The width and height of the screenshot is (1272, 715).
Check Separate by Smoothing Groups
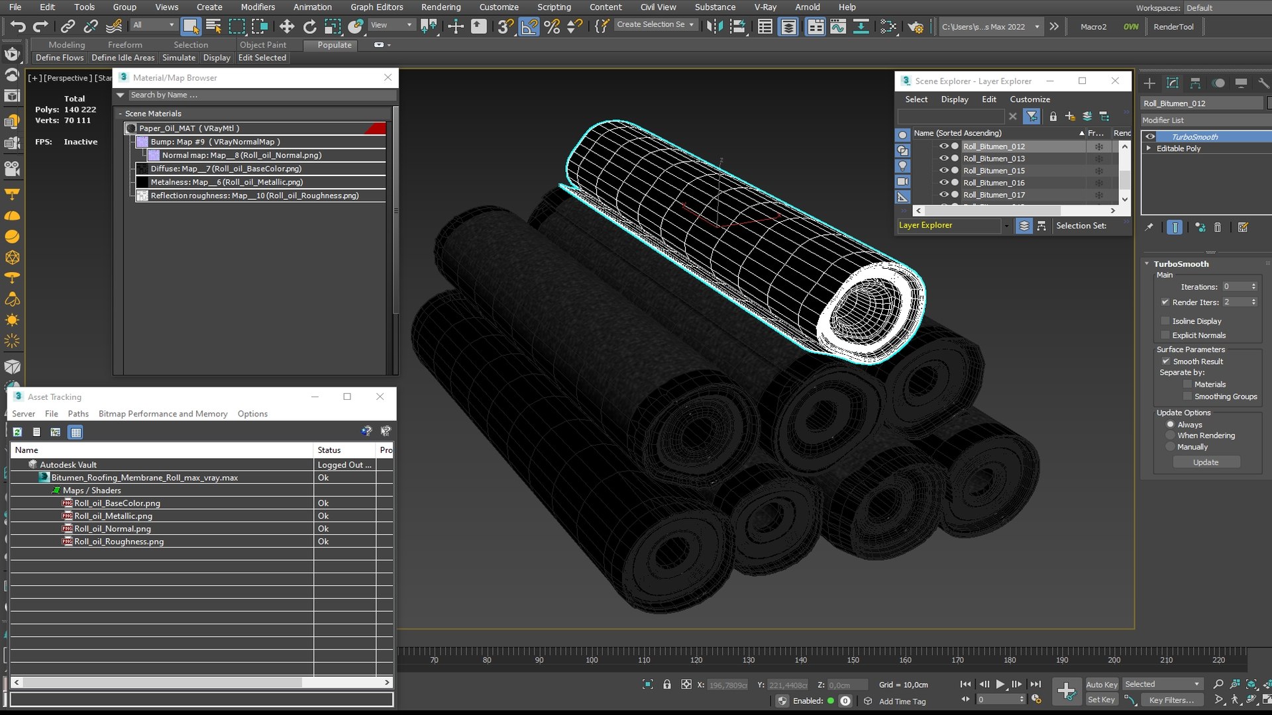point(1187,397)
